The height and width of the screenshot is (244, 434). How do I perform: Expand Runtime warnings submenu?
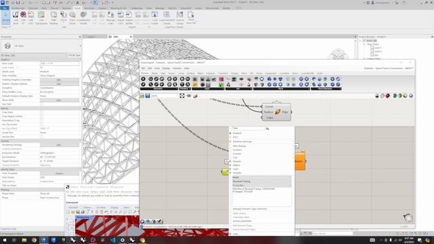(262, 142)
